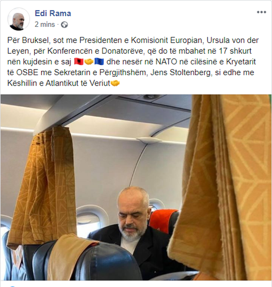Click the word OSBE in the post
This screenshot has height=287, width=272.
27,72
